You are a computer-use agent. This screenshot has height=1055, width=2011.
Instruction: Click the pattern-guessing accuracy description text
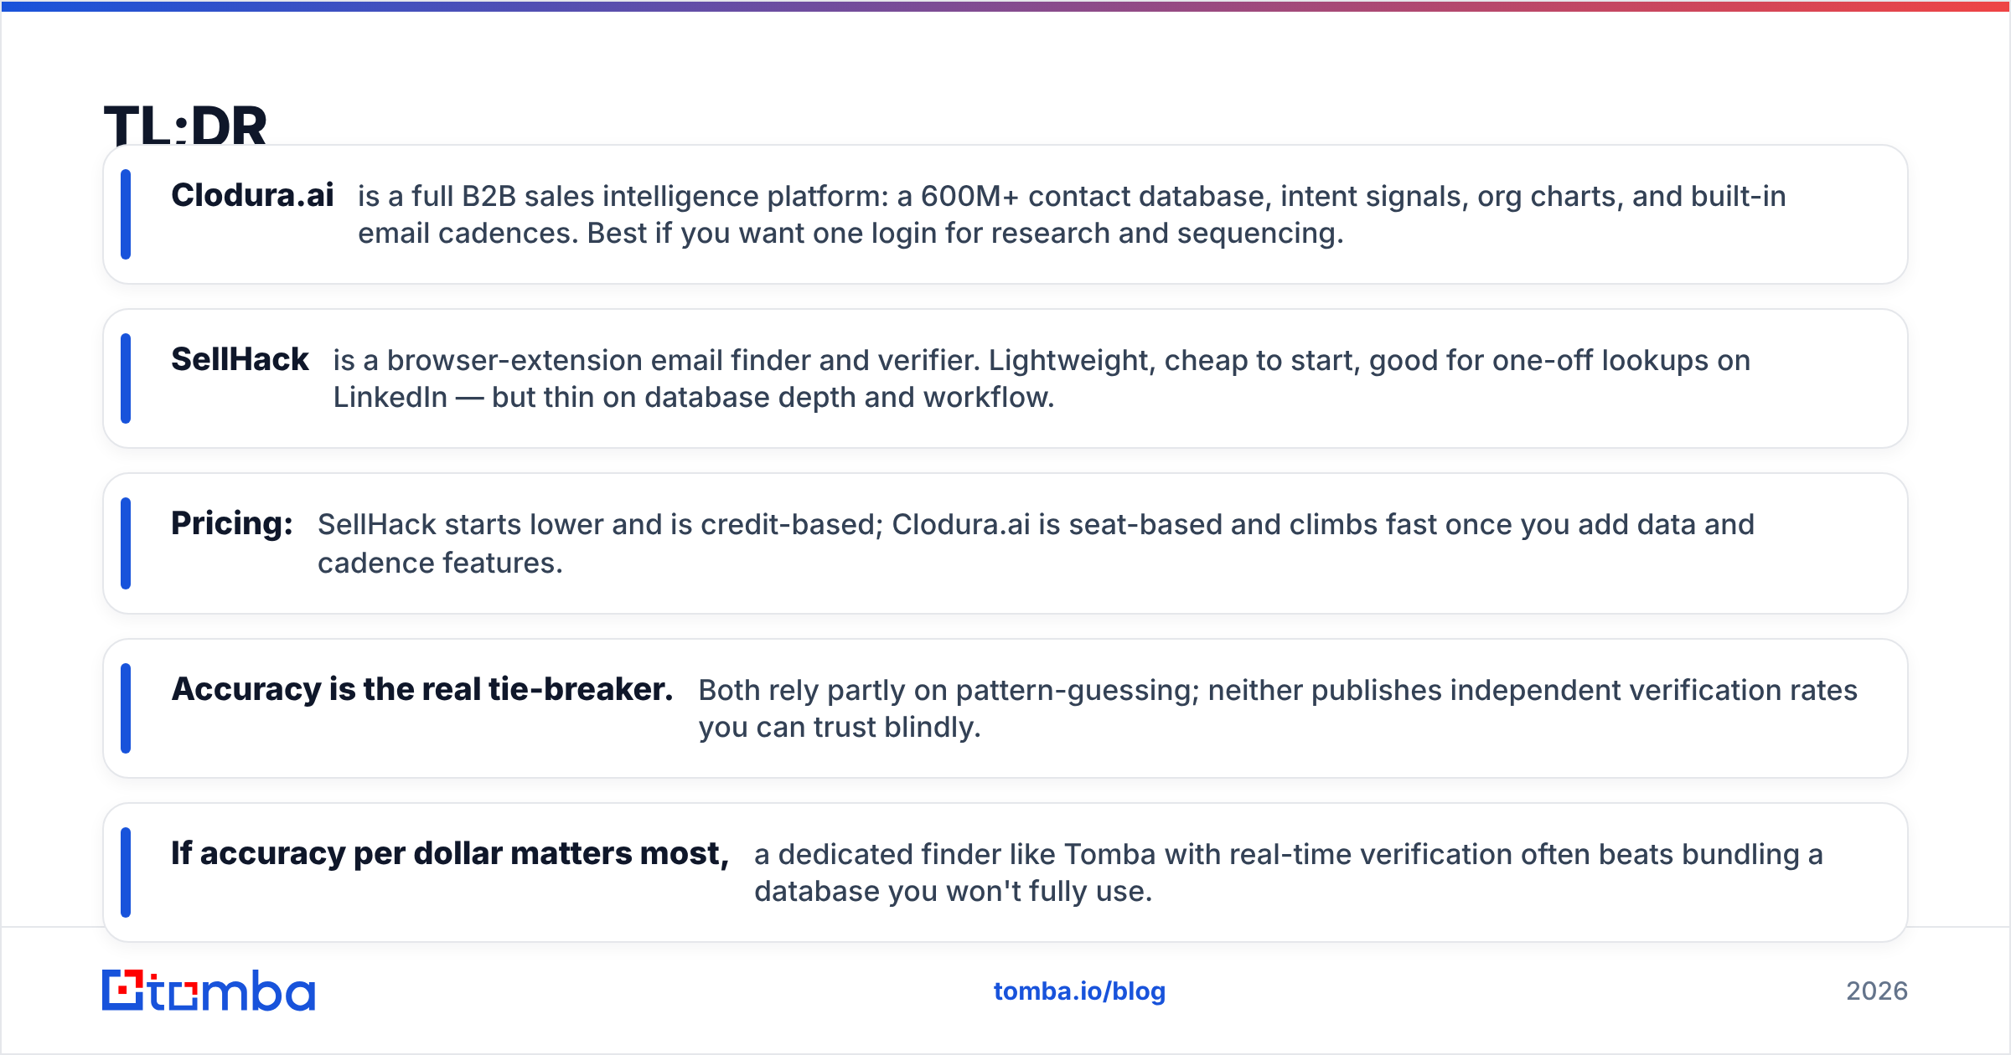[1278, 708]
